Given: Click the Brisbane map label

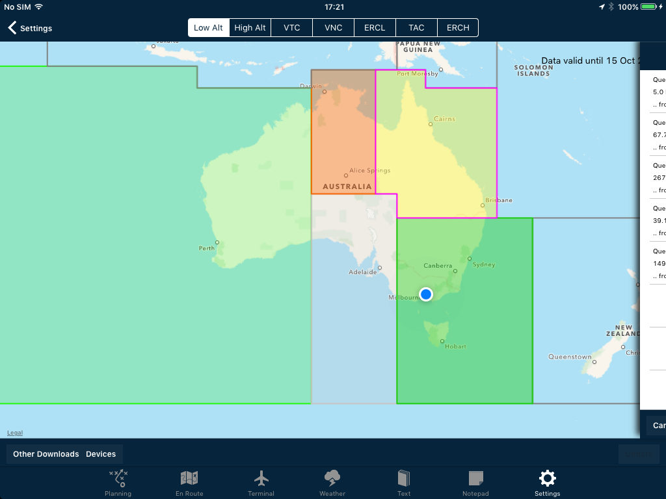Looking at the screenshot, I should 499,200.
